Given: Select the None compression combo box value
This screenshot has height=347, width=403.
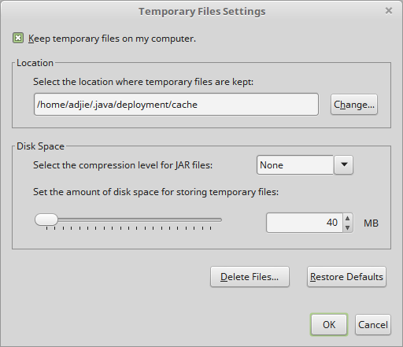Looking at the screenshot, I should tap(295, 165).
